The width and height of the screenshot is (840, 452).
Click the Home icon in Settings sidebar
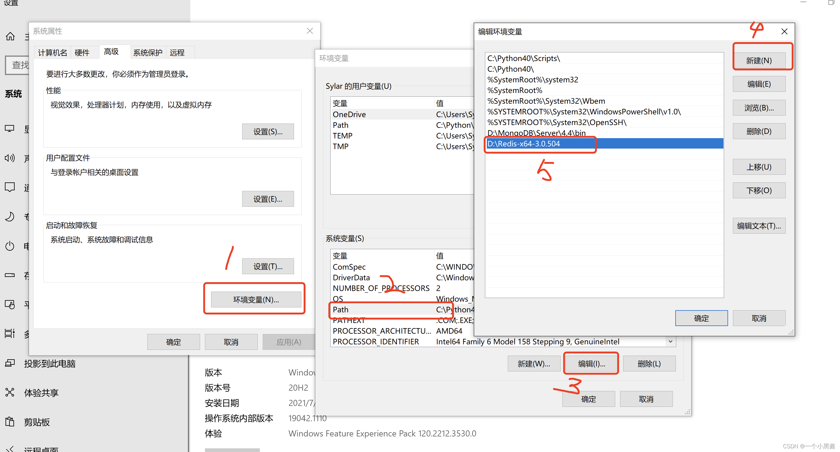pos(10,36)
